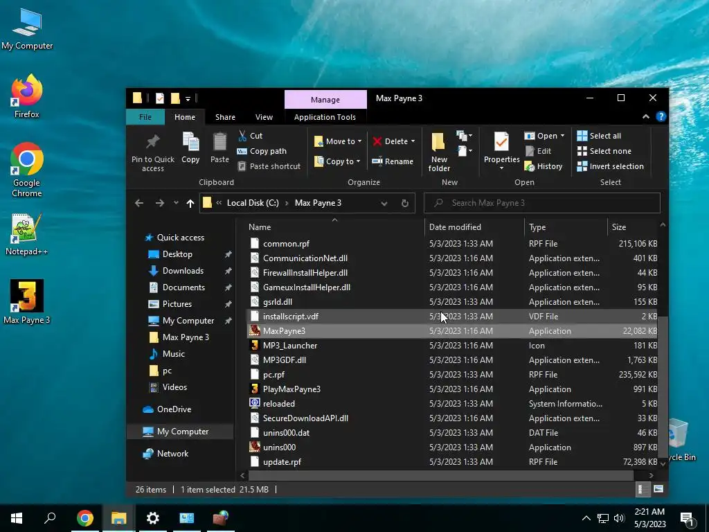Expand Properties dropdown arrow
709x532 pixels.
pos(501,168)
